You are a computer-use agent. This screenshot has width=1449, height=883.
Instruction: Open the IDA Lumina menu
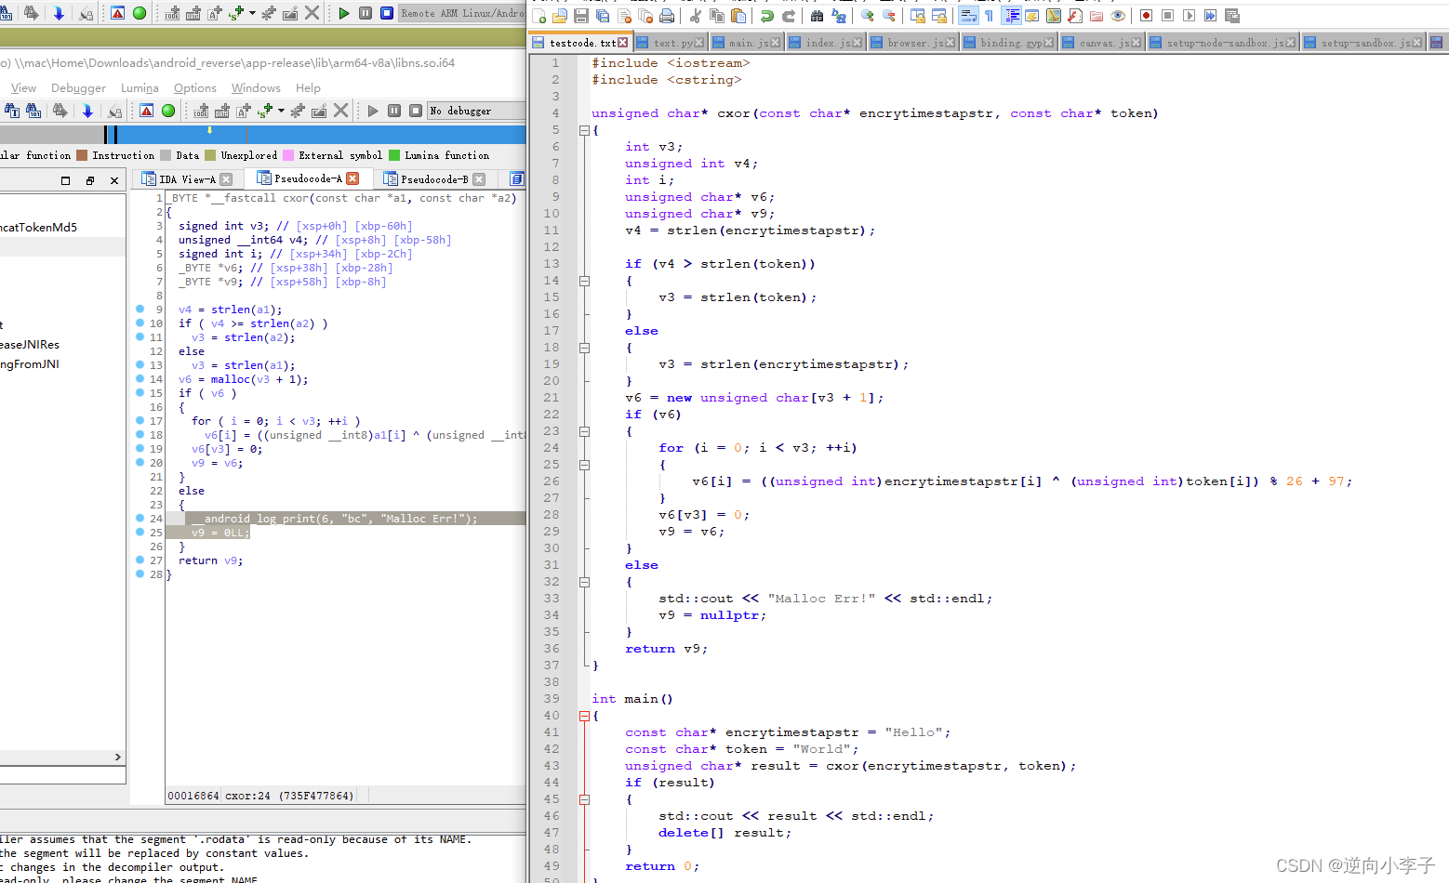pyautogui.click(x=140, y=88)
